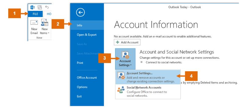Open the Open & Export menu item
248x112 pixels.
87,35
